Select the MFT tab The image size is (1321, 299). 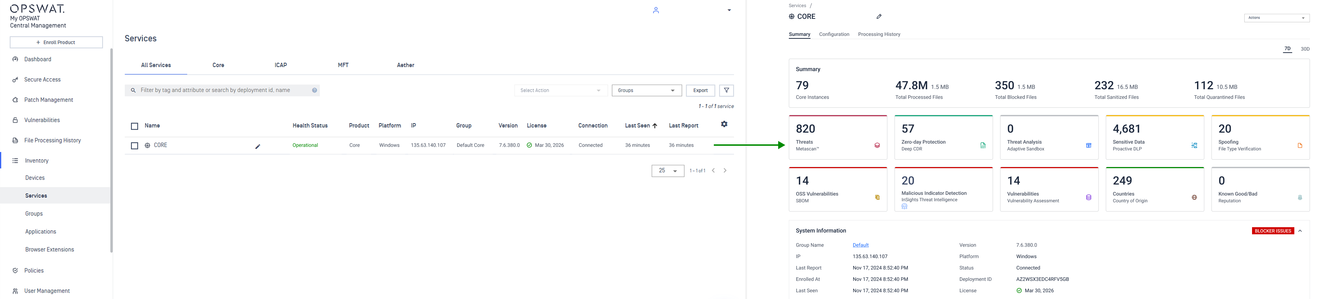tap(343, 65)
